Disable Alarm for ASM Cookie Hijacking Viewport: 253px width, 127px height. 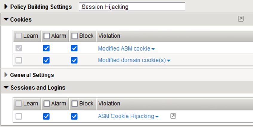[46, 116]
